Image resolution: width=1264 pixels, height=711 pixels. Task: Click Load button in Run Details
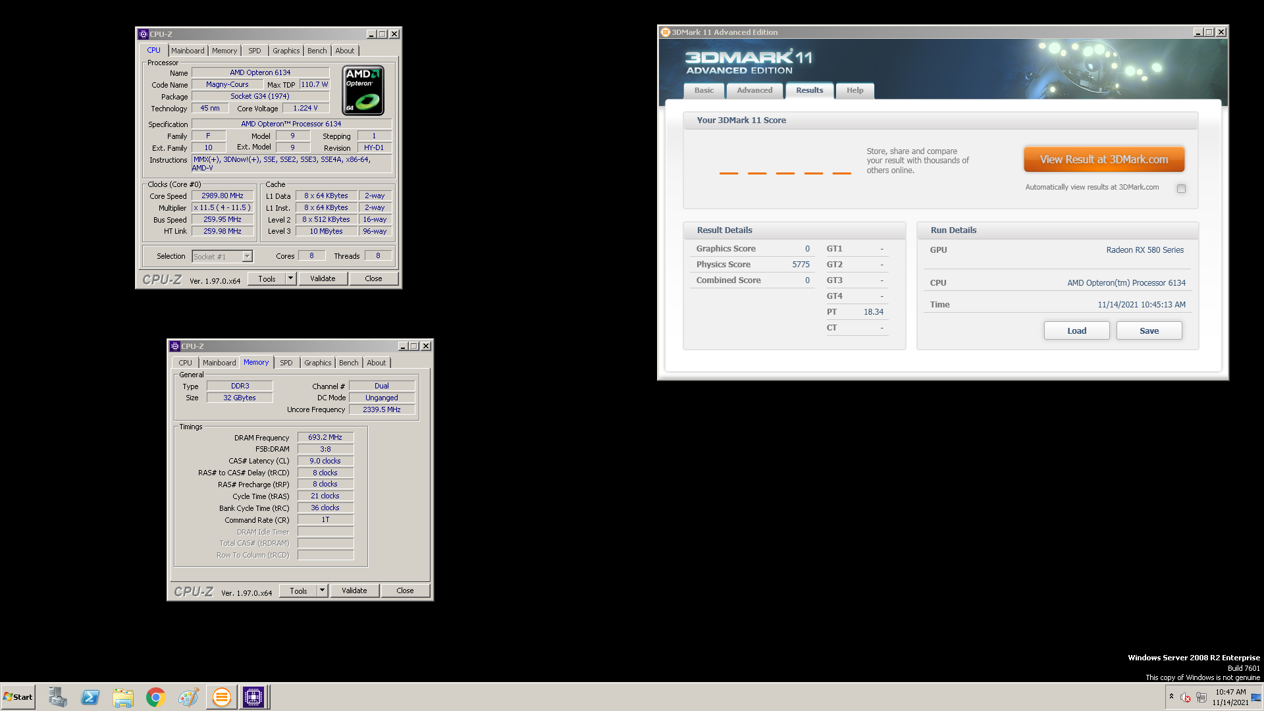pos(1076,330)
